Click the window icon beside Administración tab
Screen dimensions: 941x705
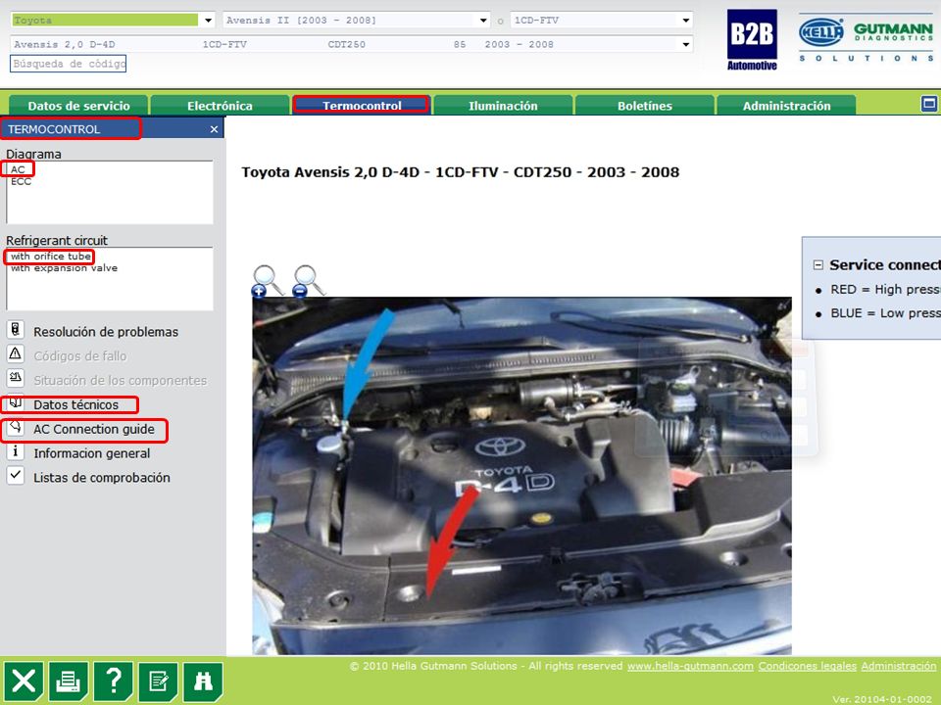click(929, 104)
